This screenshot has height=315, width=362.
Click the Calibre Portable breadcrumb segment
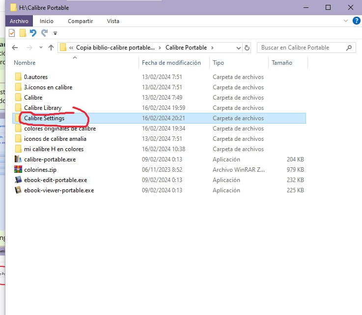186,48
